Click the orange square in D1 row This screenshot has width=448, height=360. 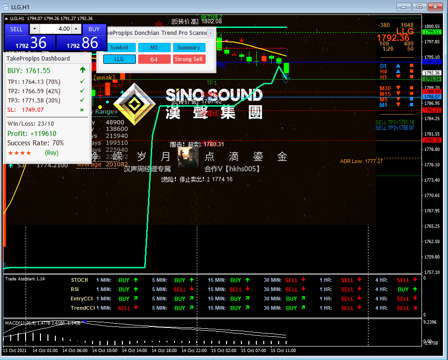411,66
